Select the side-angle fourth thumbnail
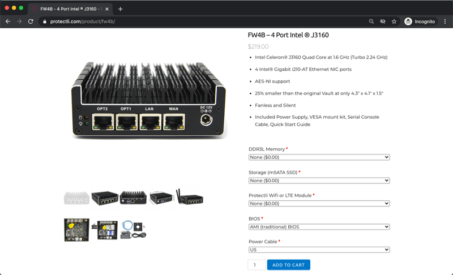This screenshot has height=275, width=453. 161,198
